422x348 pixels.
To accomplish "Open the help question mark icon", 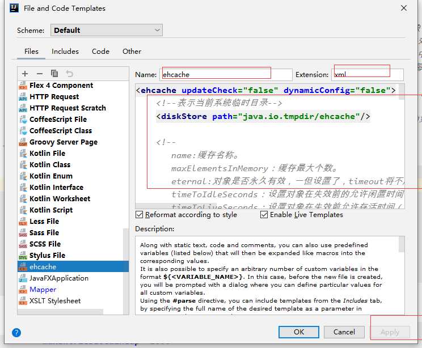I will click(x=16, y=333).
